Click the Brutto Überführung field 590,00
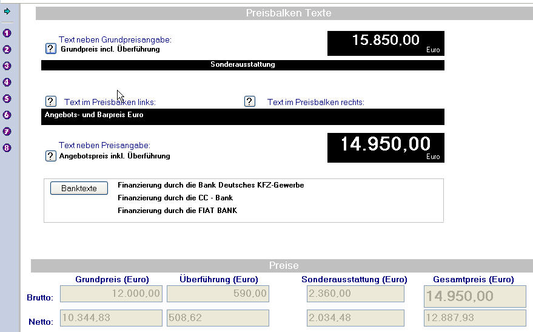The height and width of the screenshot is (332, 533). click(x=218, y=294)
